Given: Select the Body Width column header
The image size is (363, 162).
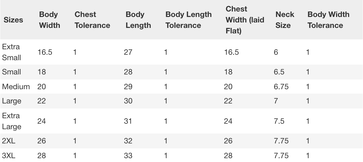Looking at the screenshot, I should pyautogui.click(x=49, y=20).
